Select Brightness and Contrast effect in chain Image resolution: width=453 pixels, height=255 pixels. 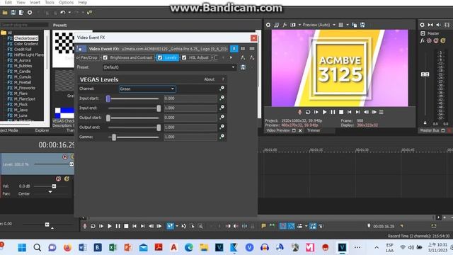tap(131, 57)
